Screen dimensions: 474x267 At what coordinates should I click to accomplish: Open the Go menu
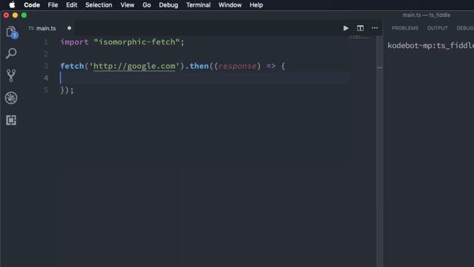(x=147, y=5)
